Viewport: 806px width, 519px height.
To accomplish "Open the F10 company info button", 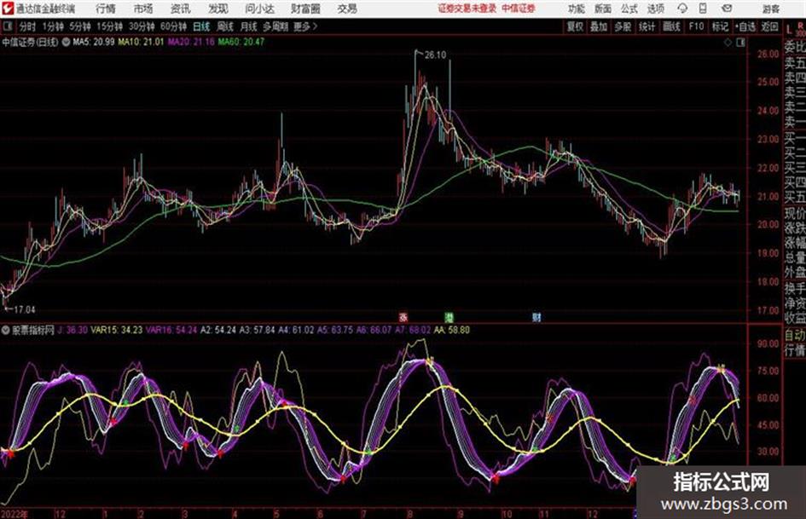I will click(696, 26).
